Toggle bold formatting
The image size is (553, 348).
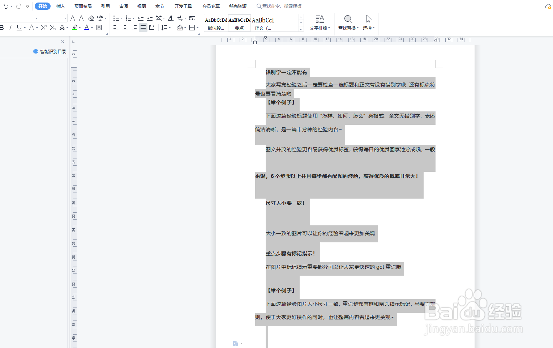point(2,27)
